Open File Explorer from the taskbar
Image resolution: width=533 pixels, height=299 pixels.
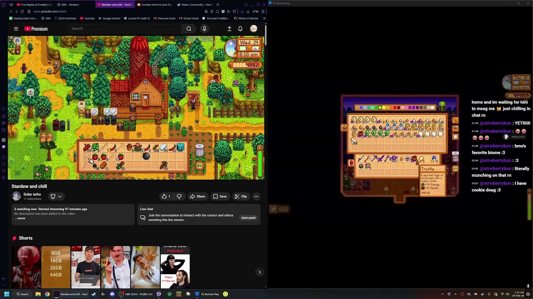(38, 294)
